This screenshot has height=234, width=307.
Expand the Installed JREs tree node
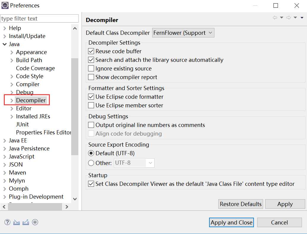[x=12, y=117]
